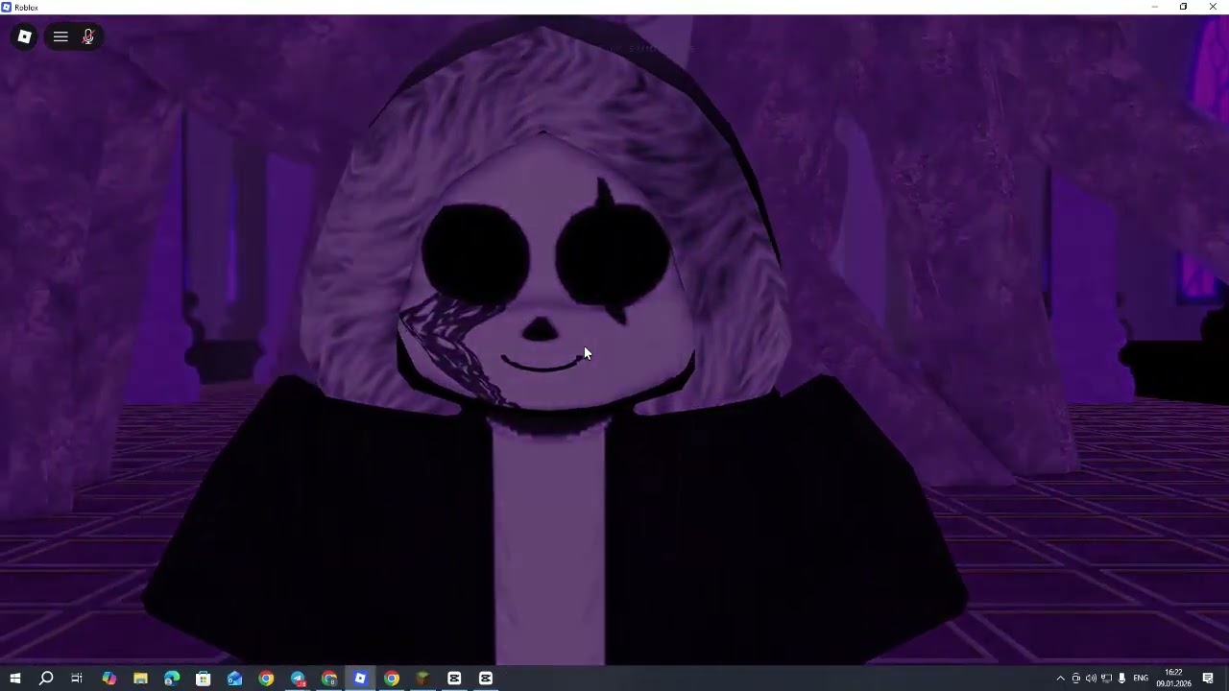
Task: Open network settings tray icon
Action: tap(1106, 679)
